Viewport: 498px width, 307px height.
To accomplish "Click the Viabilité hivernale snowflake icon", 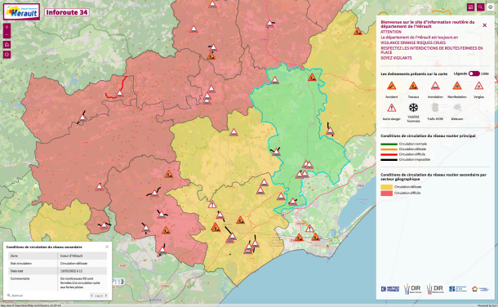I will tap(413, 108).
